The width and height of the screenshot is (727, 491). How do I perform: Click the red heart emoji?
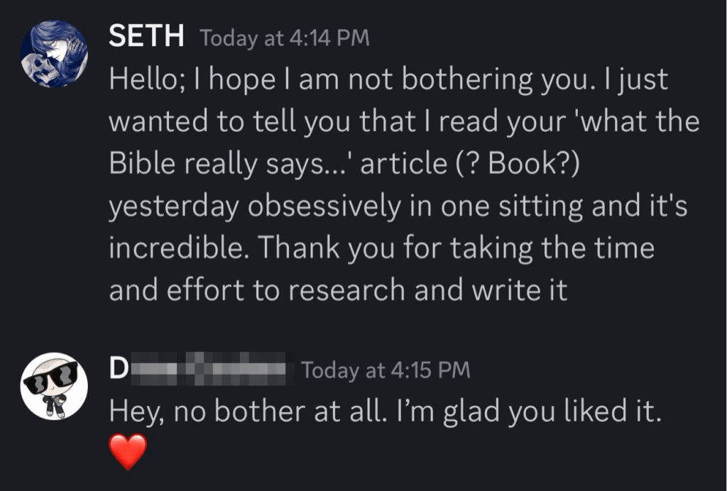(128, 452)
